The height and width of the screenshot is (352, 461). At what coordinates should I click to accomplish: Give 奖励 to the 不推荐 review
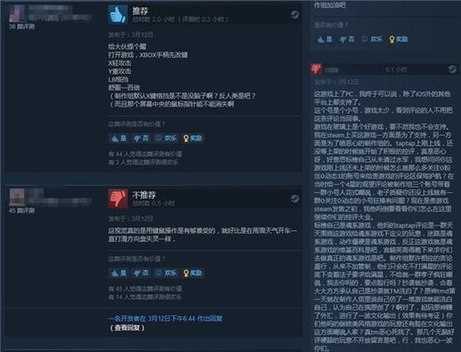(x=193, y=273)
